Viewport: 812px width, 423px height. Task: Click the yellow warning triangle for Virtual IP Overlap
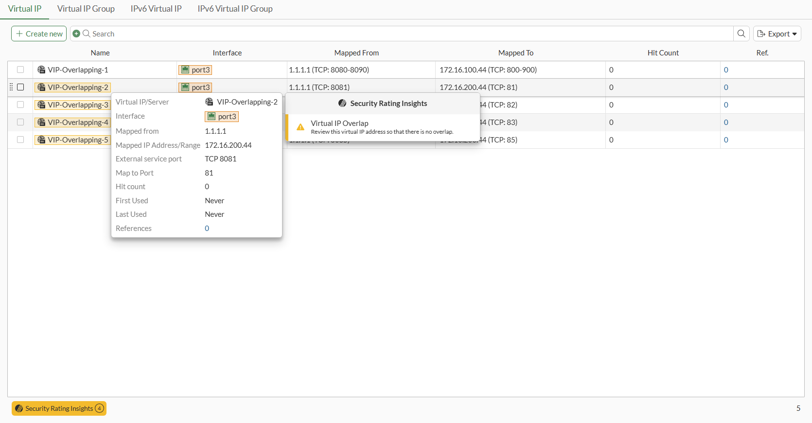pos(300,127)
